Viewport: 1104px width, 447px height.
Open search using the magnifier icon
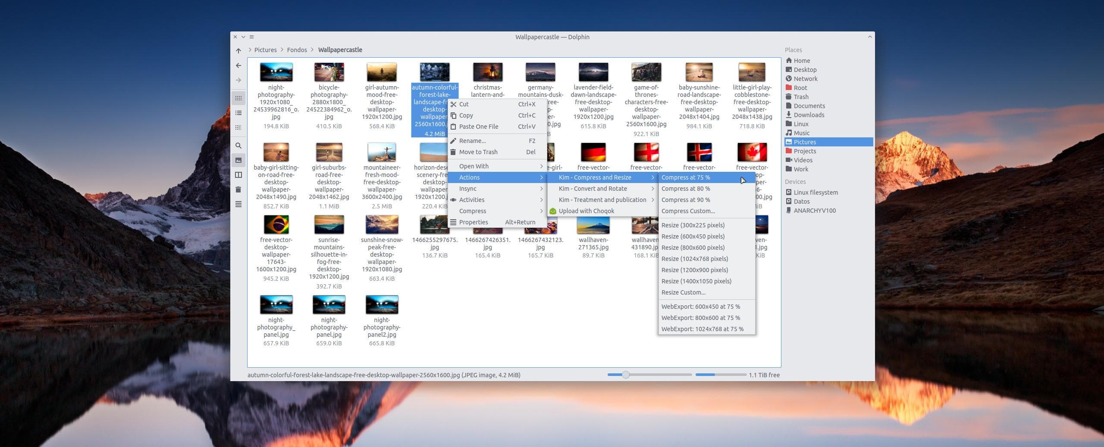coord(238,146)
